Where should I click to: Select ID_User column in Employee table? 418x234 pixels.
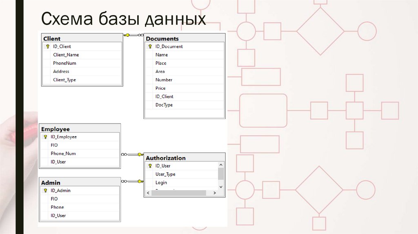click(x=80, y=162)
